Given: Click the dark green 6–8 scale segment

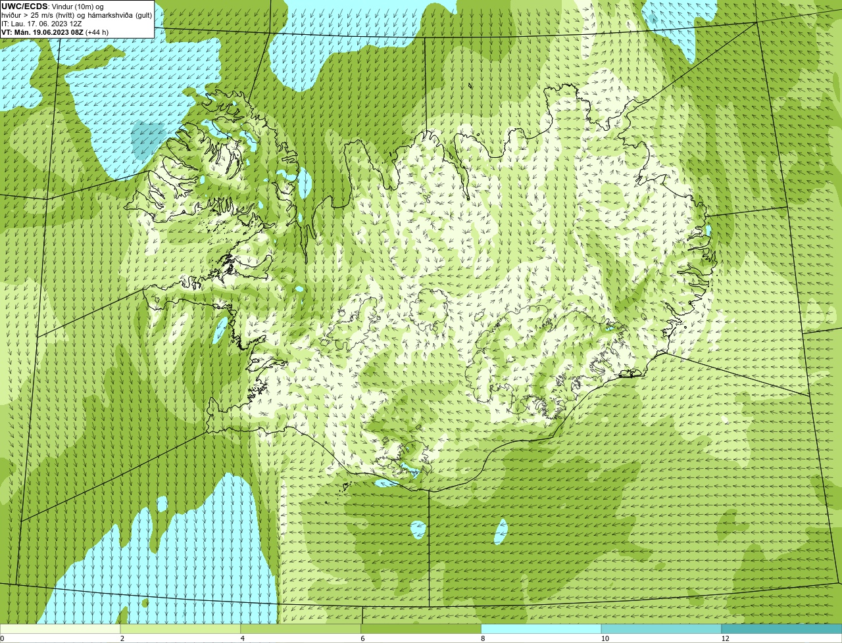Looking at the screenshot, I should [x=421, y=629].
